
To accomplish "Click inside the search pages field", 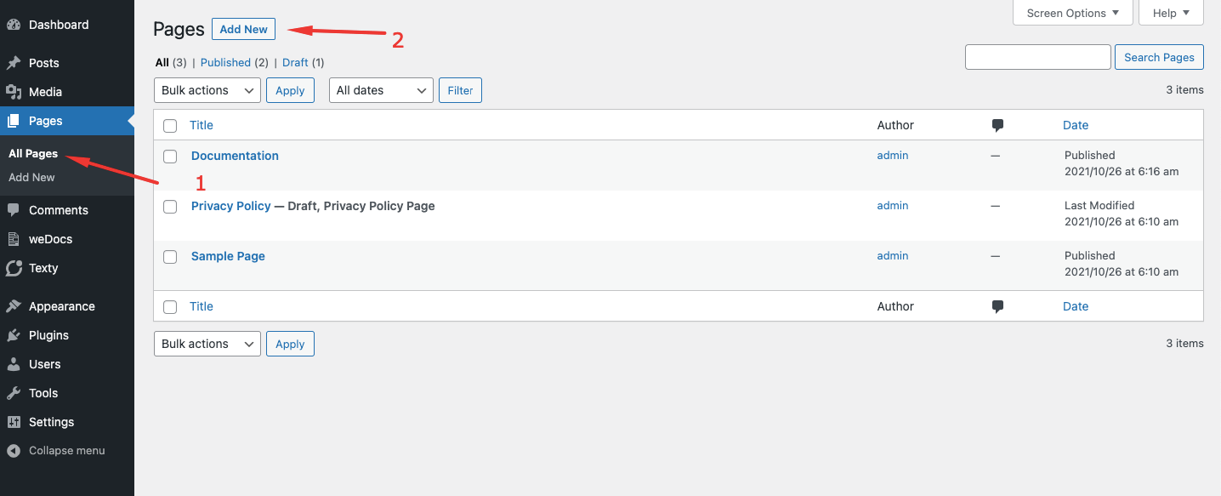I will pos(1037,56).
